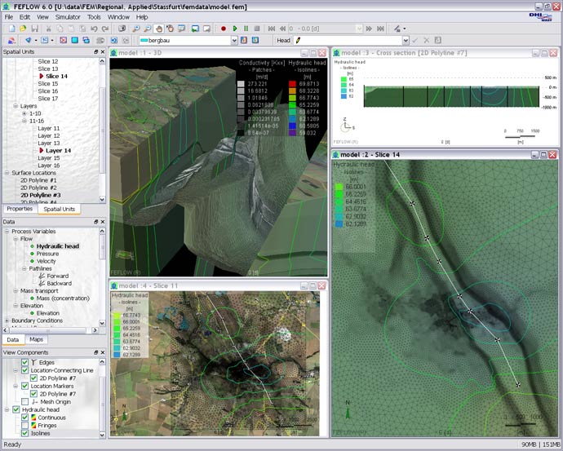Uncheck the Continuous checkbox

(x=24, y=418)
